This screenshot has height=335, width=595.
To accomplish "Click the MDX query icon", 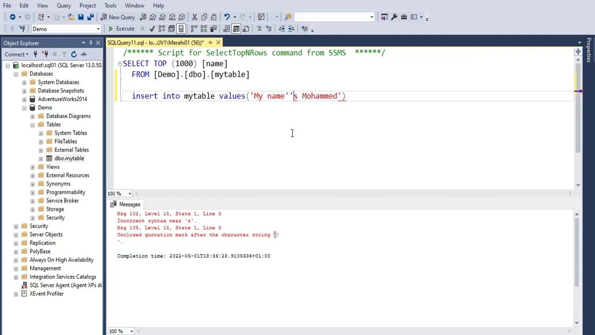I will (x=152, y=17).
